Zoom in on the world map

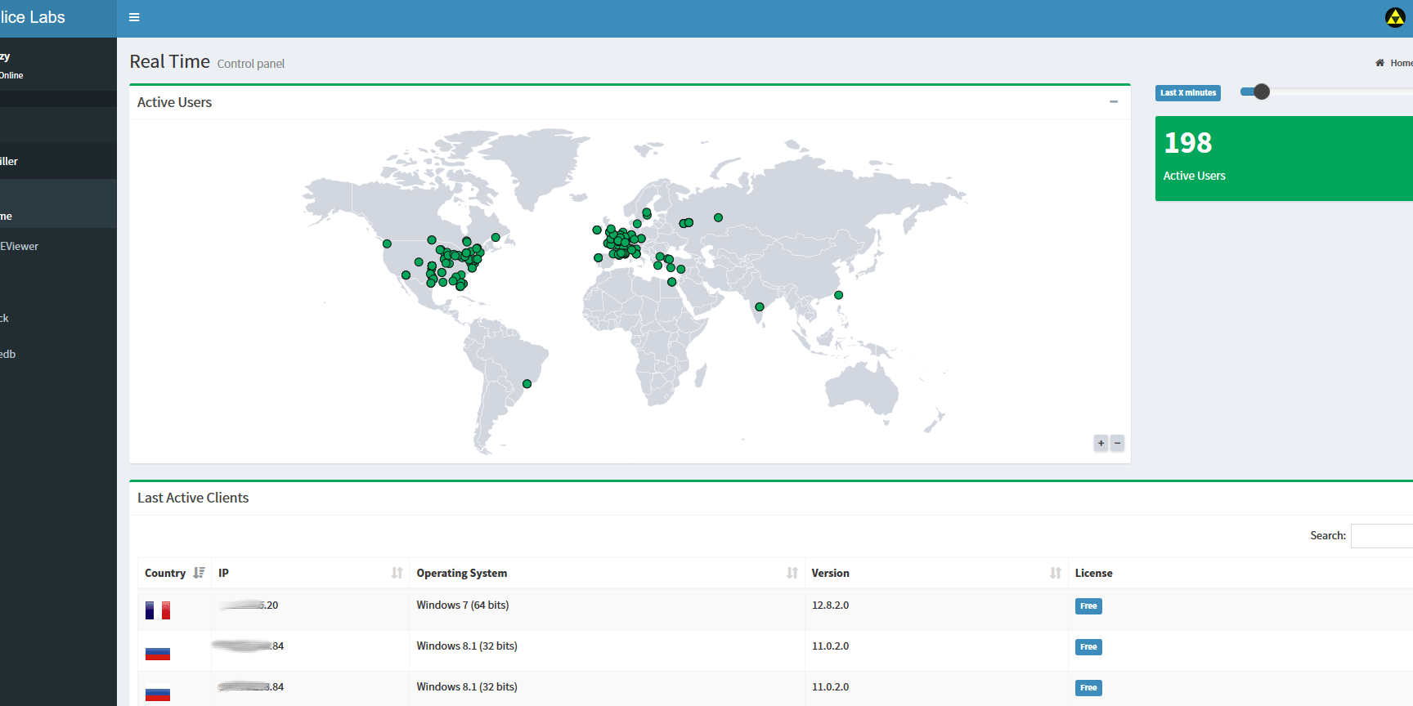point(1101,443)
